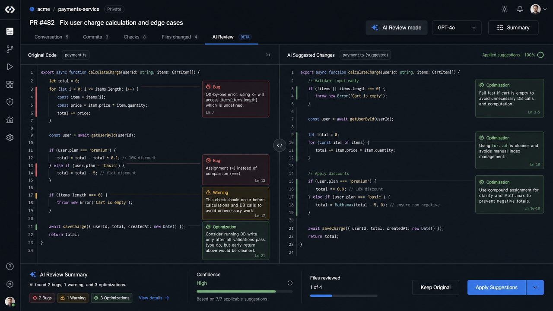
Task: Open the Optimization annotation Ln 3-5
Action: tap(509, 98)
